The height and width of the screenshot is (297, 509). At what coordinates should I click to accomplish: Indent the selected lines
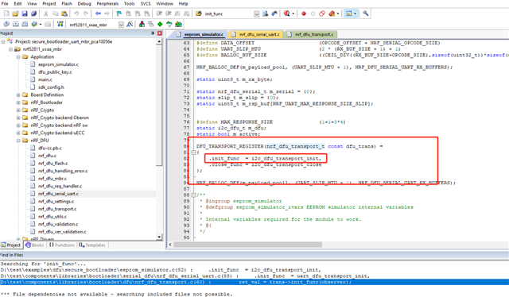tap(159, 13)
